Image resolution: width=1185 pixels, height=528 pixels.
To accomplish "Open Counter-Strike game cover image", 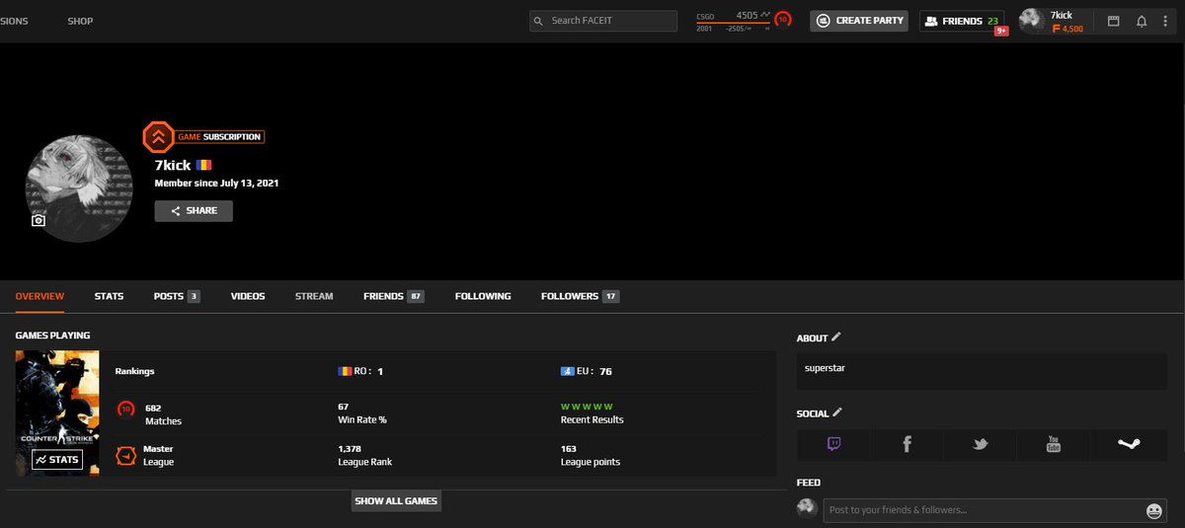I will [57, 413].
